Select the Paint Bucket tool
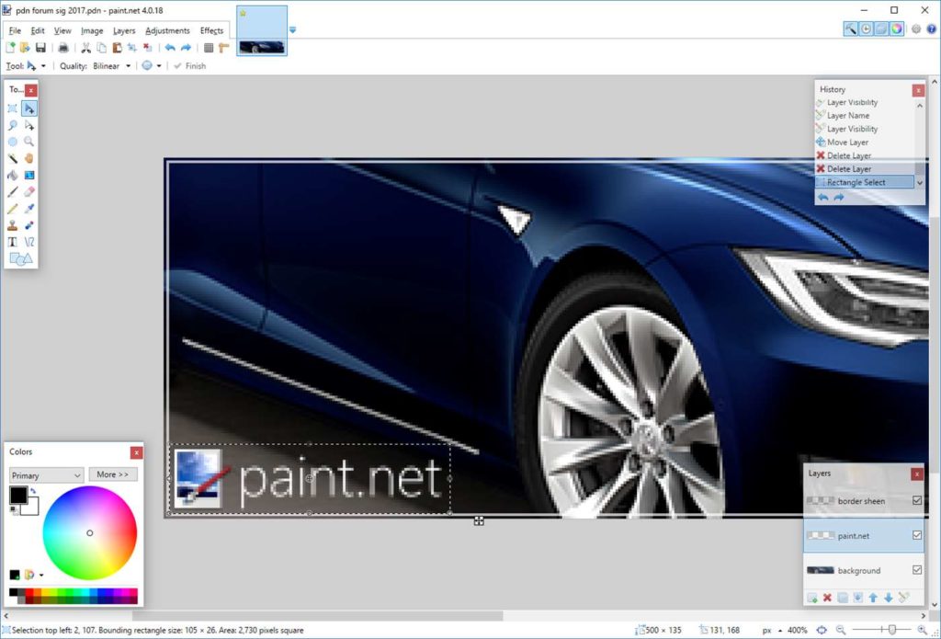The height and width of the screenshot is (639, 941). [12, 175]
